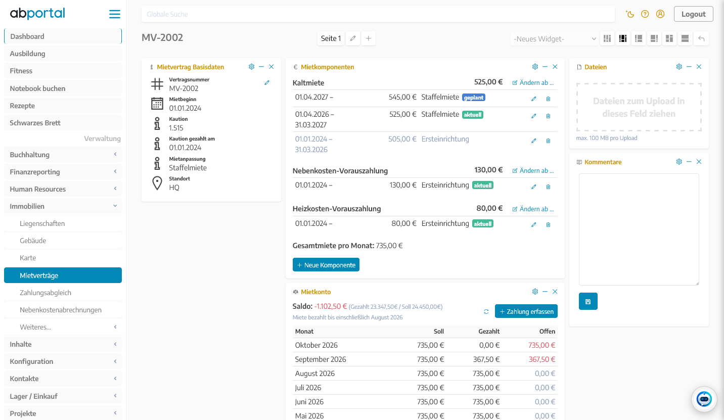Open the chatbot assistant bubble

(x=704, y=399)
